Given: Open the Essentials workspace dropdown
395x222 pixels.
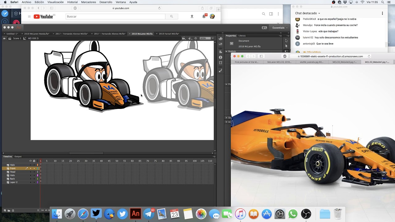Looking at the screenshot, I should point(280,27).
